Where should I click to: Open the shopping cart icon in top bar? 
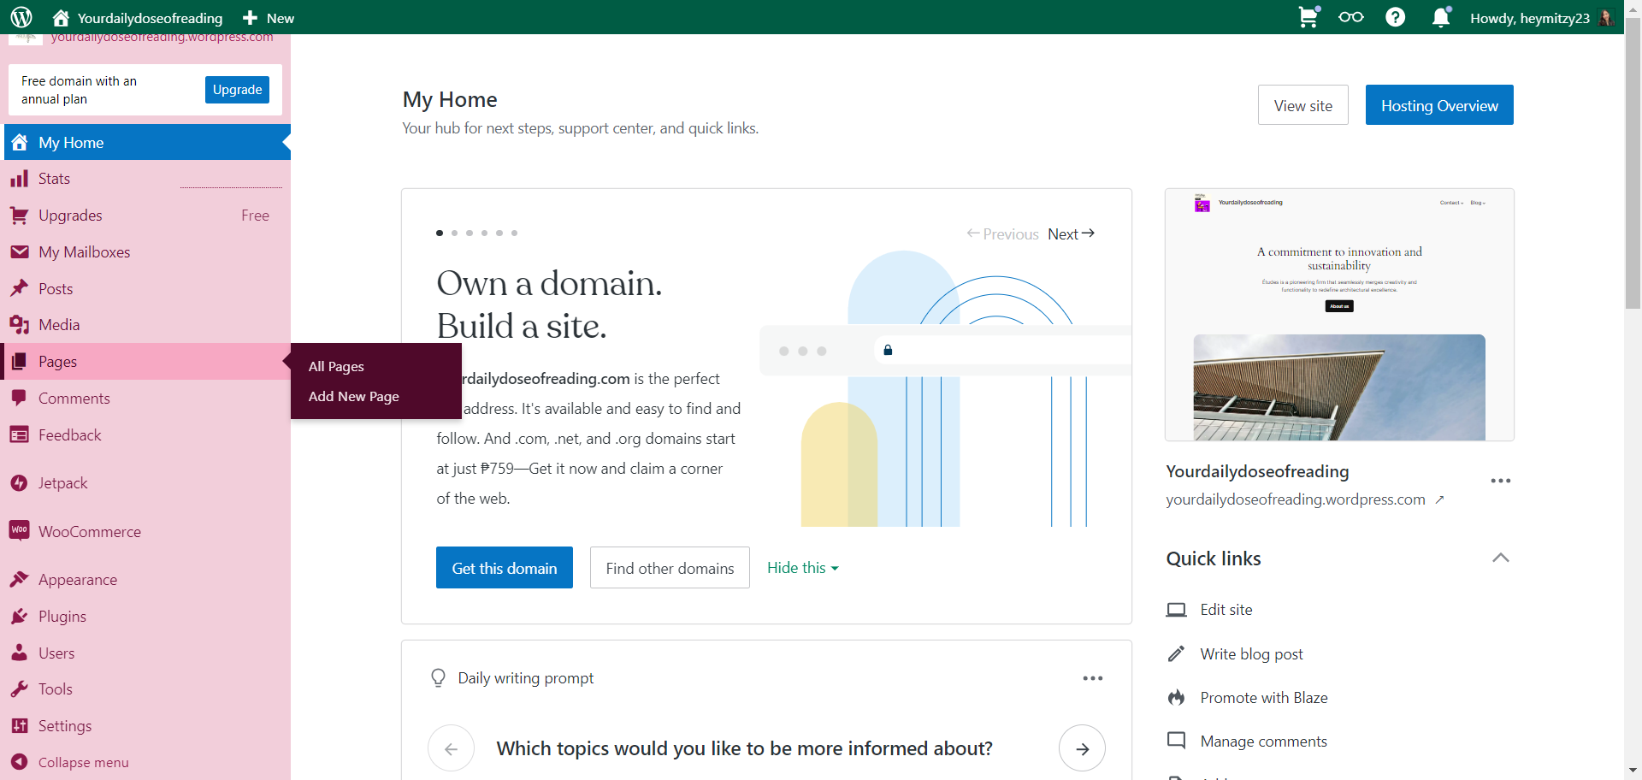1308,17
